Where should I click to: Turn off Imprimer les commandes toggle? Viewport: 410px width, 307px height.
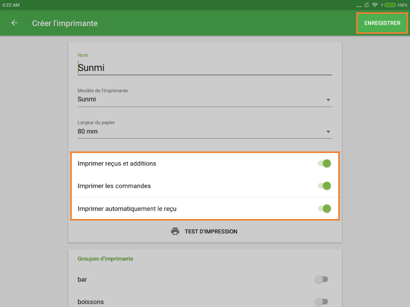point(324,186)
